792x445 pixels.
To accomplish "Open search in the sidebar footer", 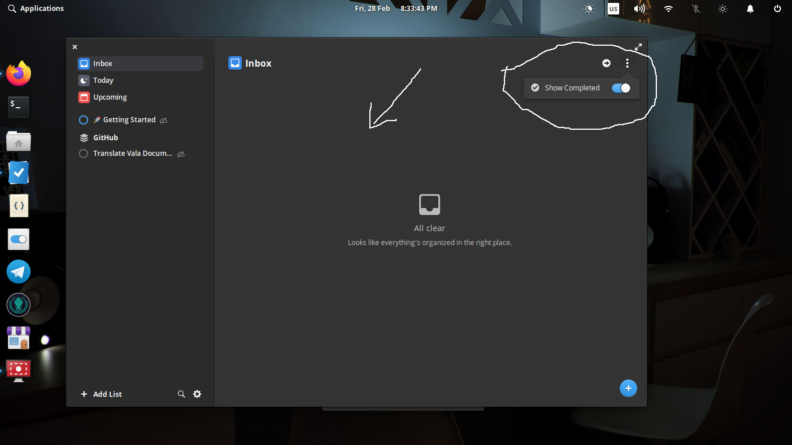I will pyautogui.click(x=181, y=394).
